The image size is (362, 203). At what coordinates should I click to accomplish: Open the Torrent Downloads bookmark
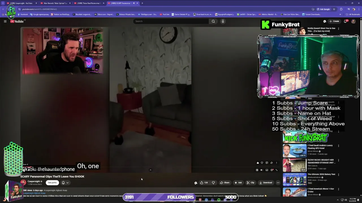tap(311, 14)
